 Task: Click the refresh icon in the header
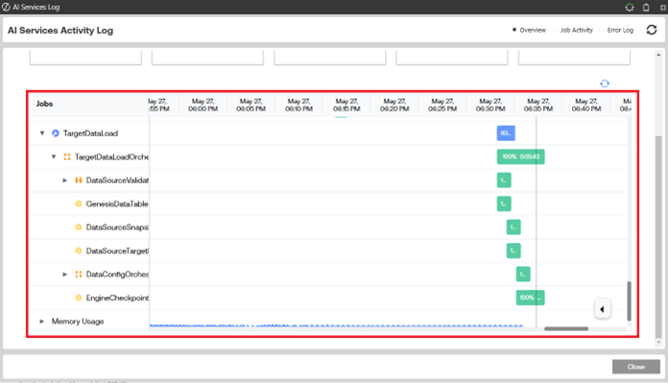pyautogui.click(x=652, y=30)
